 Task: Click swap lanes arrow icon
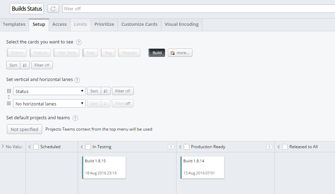point(9,97)
